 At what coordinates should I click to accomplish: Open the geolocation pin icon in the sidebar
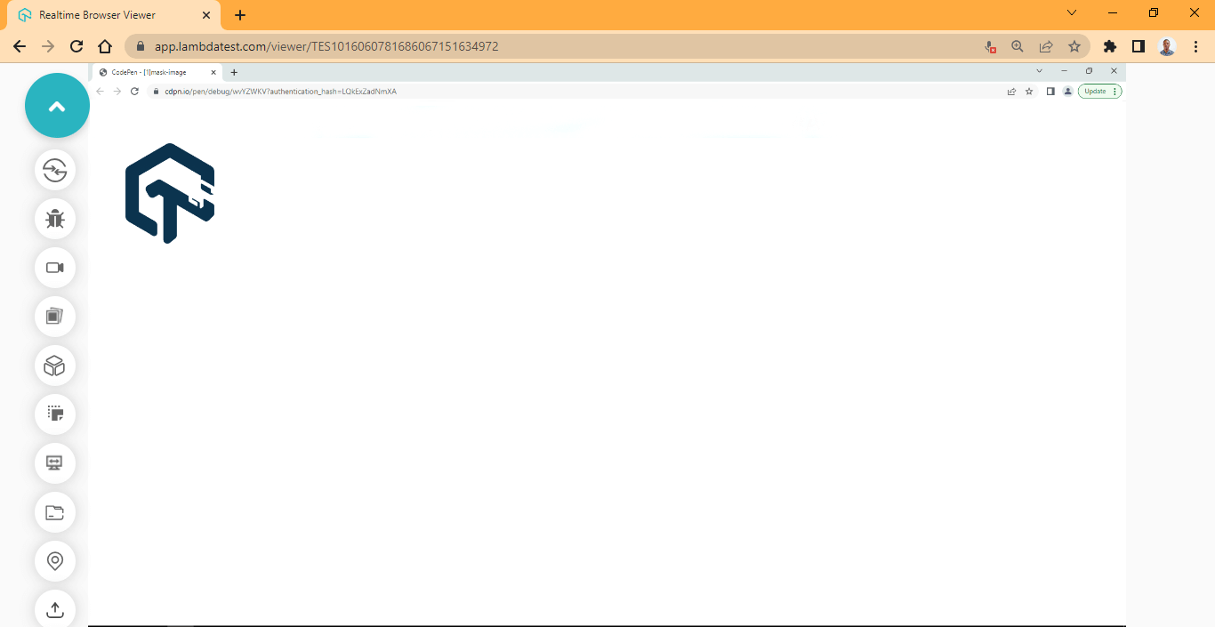click(x=55, y=561)
